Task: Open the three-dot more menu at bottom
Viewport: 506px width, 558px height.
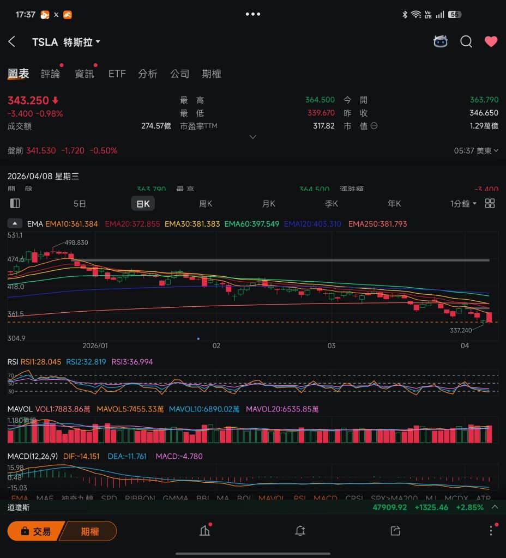Action: pos(491,531)
